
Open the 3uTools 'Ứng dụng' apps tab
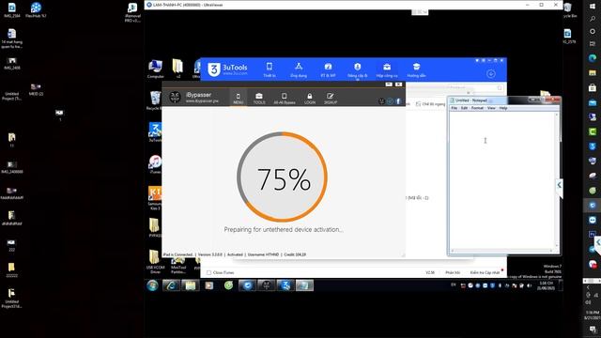tap(299, 70)
